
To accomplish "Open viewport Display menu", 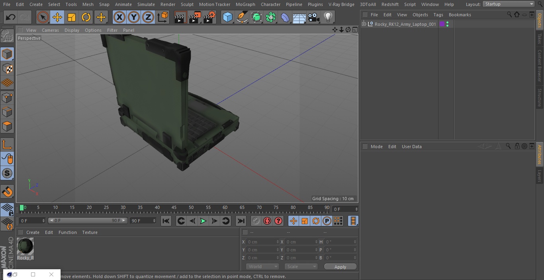I will click(x=72, y=30).
